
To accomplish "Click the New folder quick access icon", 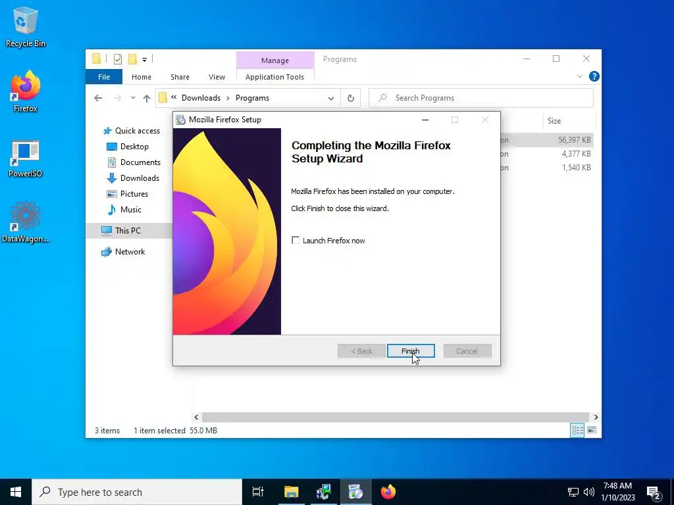I will (133, 59).
